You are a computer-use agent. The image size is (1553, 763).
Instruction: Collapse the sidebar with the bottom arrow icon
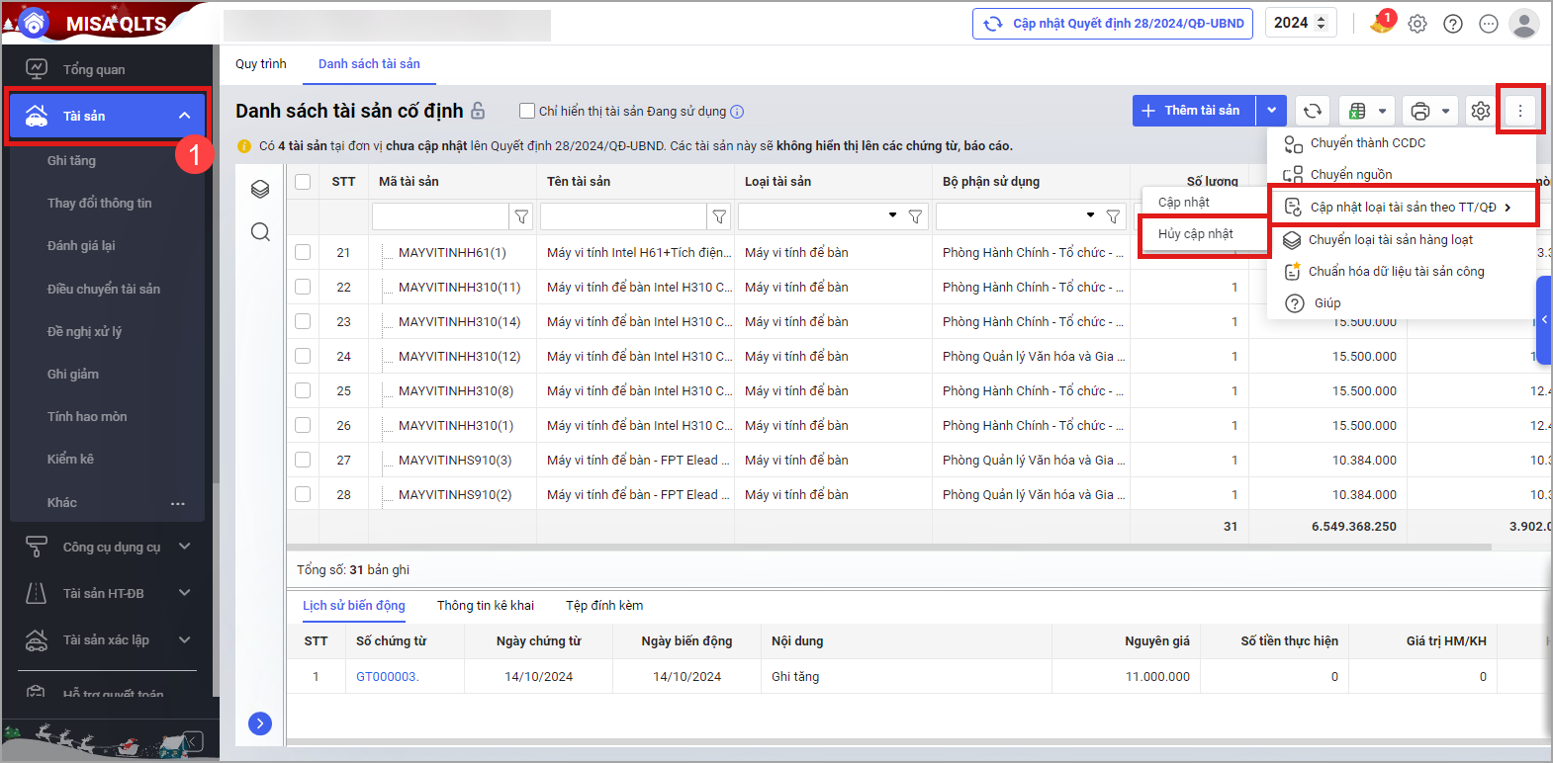pos(193,740)
